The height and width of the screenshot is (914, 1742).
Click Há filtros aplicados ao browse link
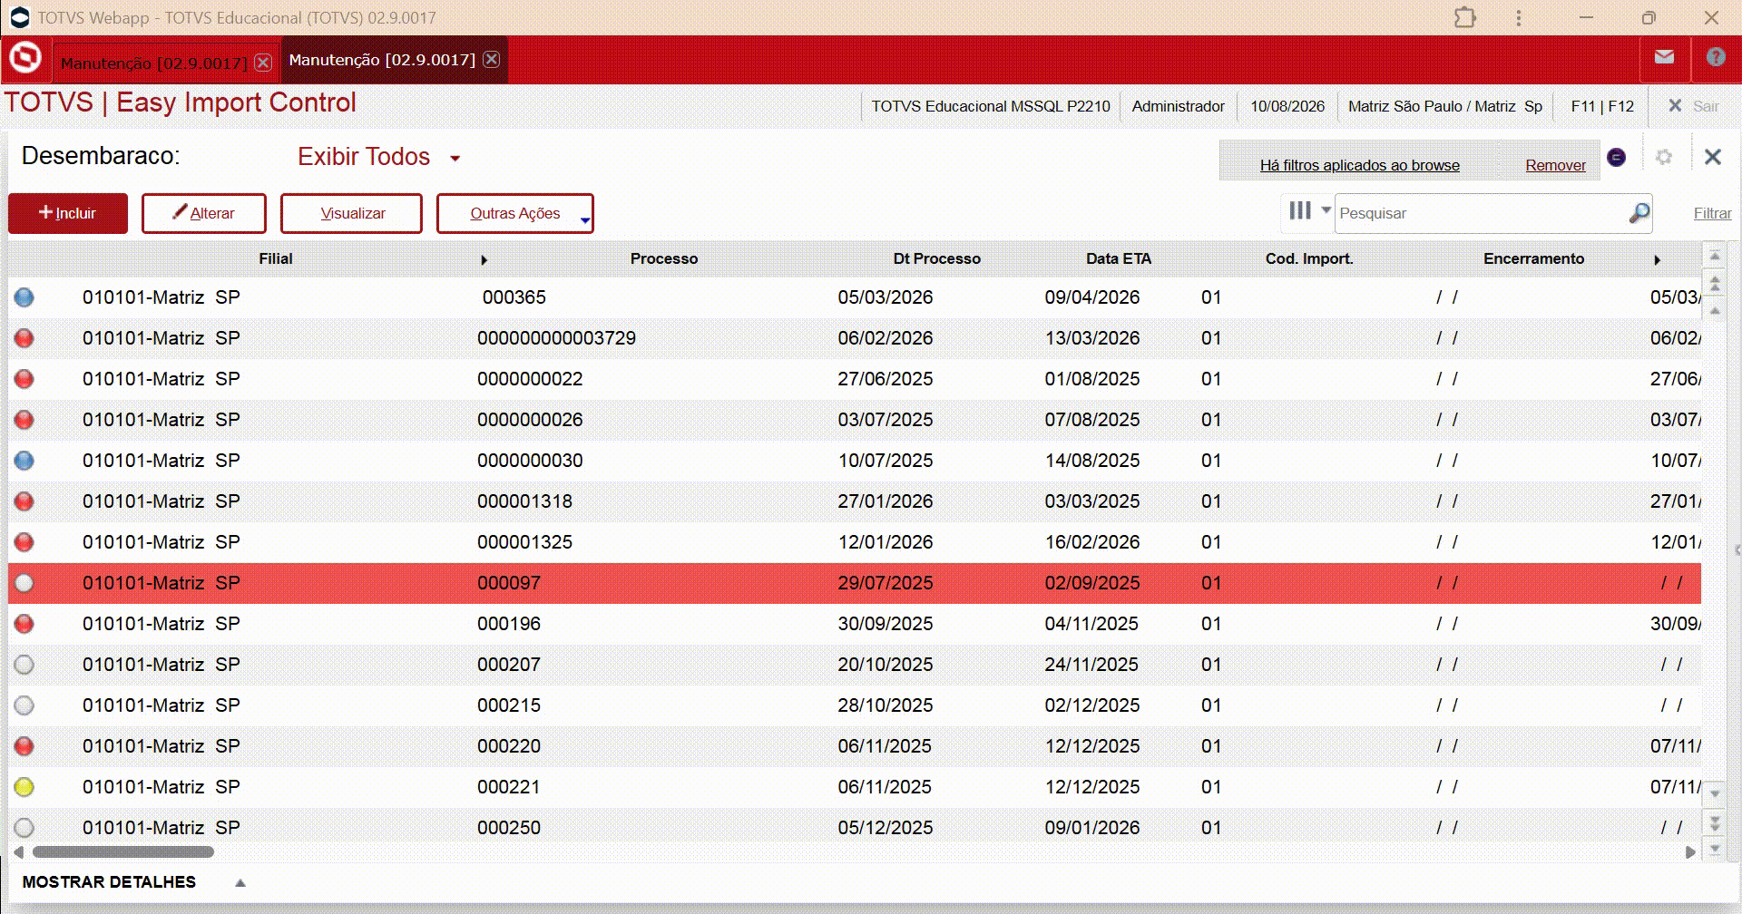click(x=1359, y=165)
